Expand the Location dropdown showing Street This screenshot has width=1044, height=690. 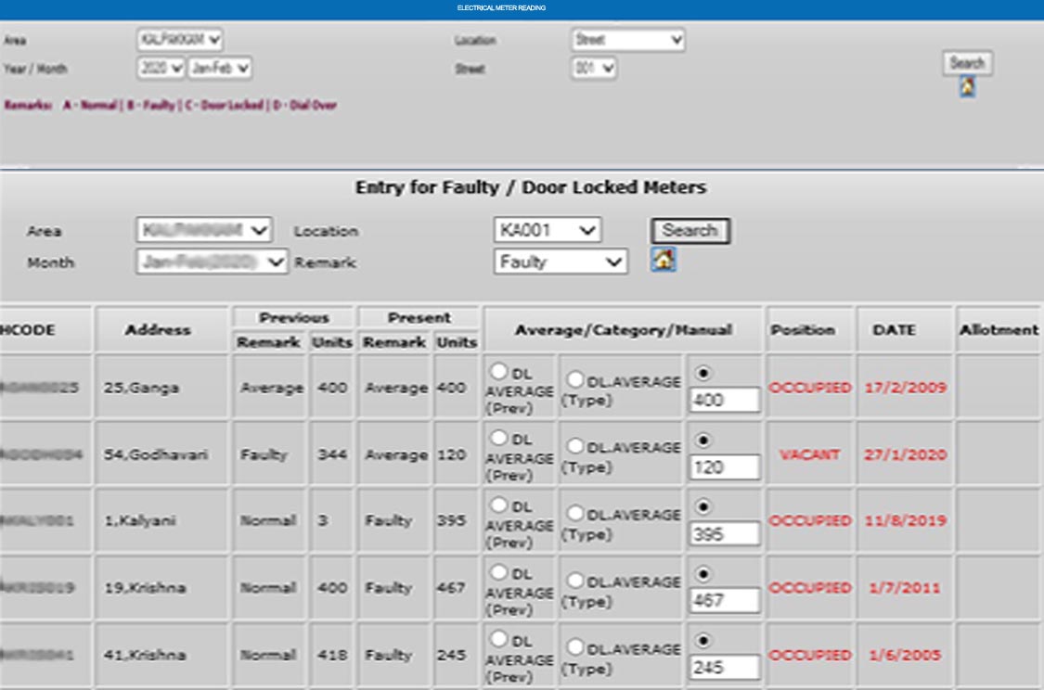(627, 40)
